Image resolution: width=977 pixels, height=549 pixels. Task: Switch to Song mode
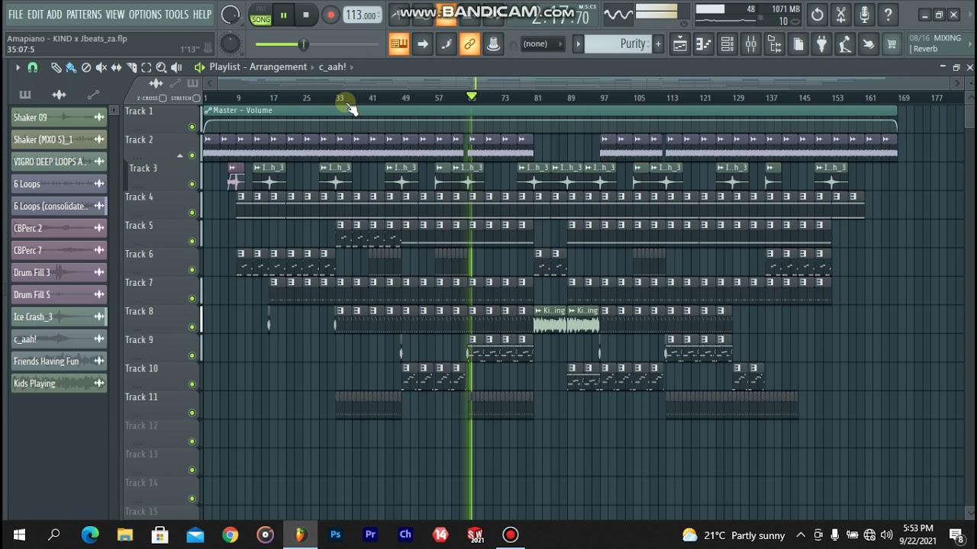pos(260,20)
